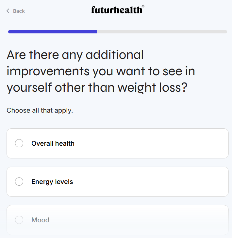This screenshot has width=232, height=238.
Task: Select the Overall health radio circle
Action: click(x=19, y=143)
